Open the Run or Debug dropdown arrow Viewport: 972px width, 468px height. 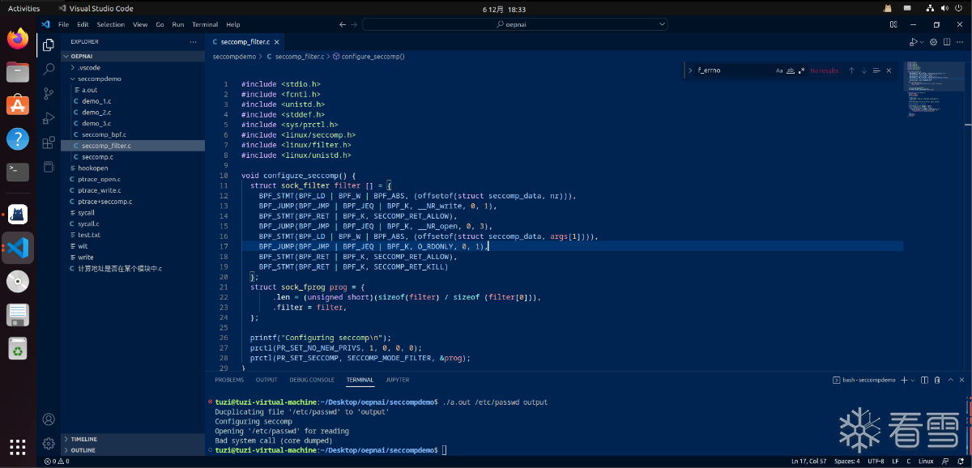(x=922, y=41)
